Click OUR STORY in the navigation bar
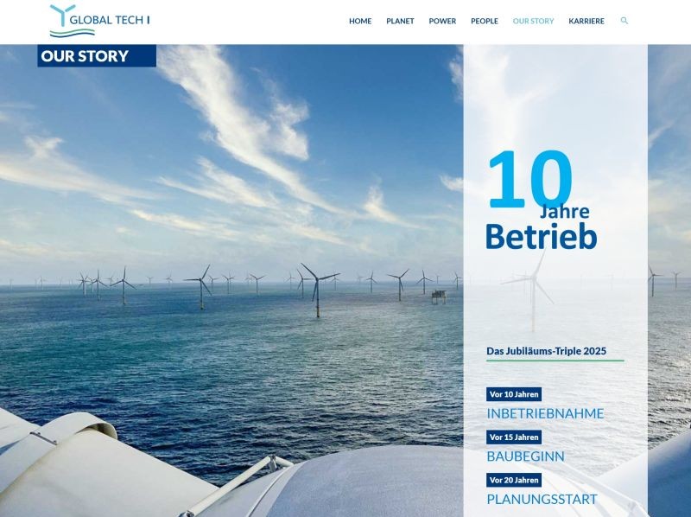The height and width of the screenshot is (517, 691). tap(533, 21)
